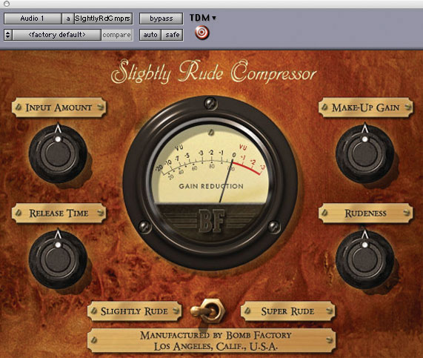Click the Make-Up Gain knob
The height and width of the screenshot is (358, 423).
click(364, 154)
